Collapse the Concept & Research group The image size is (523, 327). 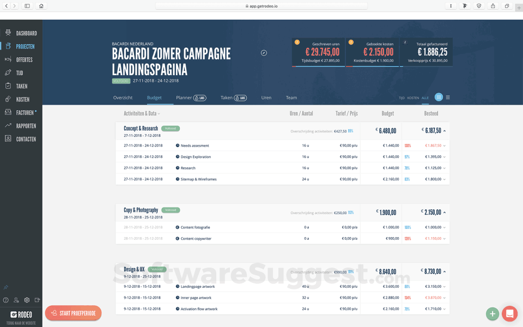445,131
